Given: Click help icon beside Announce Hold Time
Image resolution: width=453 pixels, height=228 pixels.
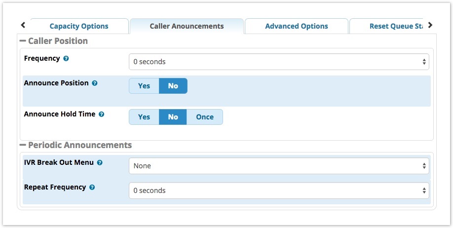Looking at the screenshot, I should click(x=101, y=114).
